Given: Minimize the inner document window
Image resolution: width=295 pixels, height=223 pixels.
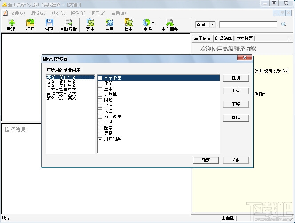Looking at the screenshot, I should click(x=276, y=13).
